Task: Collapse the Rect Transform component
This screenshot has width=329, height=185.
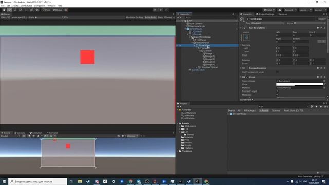Action: tap(241, 28)
